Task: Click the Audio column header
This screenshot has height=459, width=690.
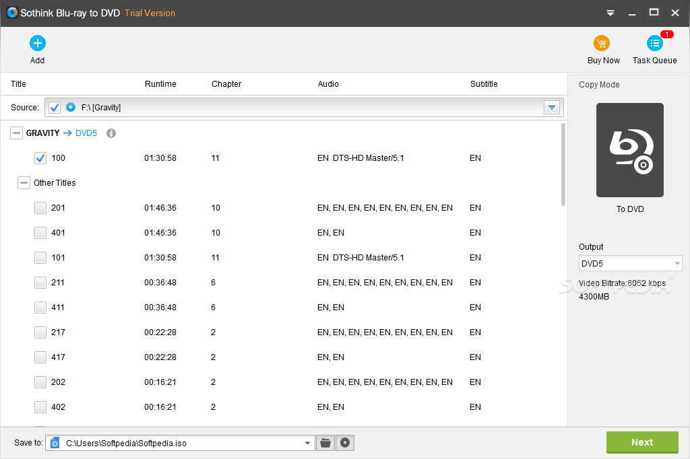Action: pyautogui.click(x=328, y=84)
